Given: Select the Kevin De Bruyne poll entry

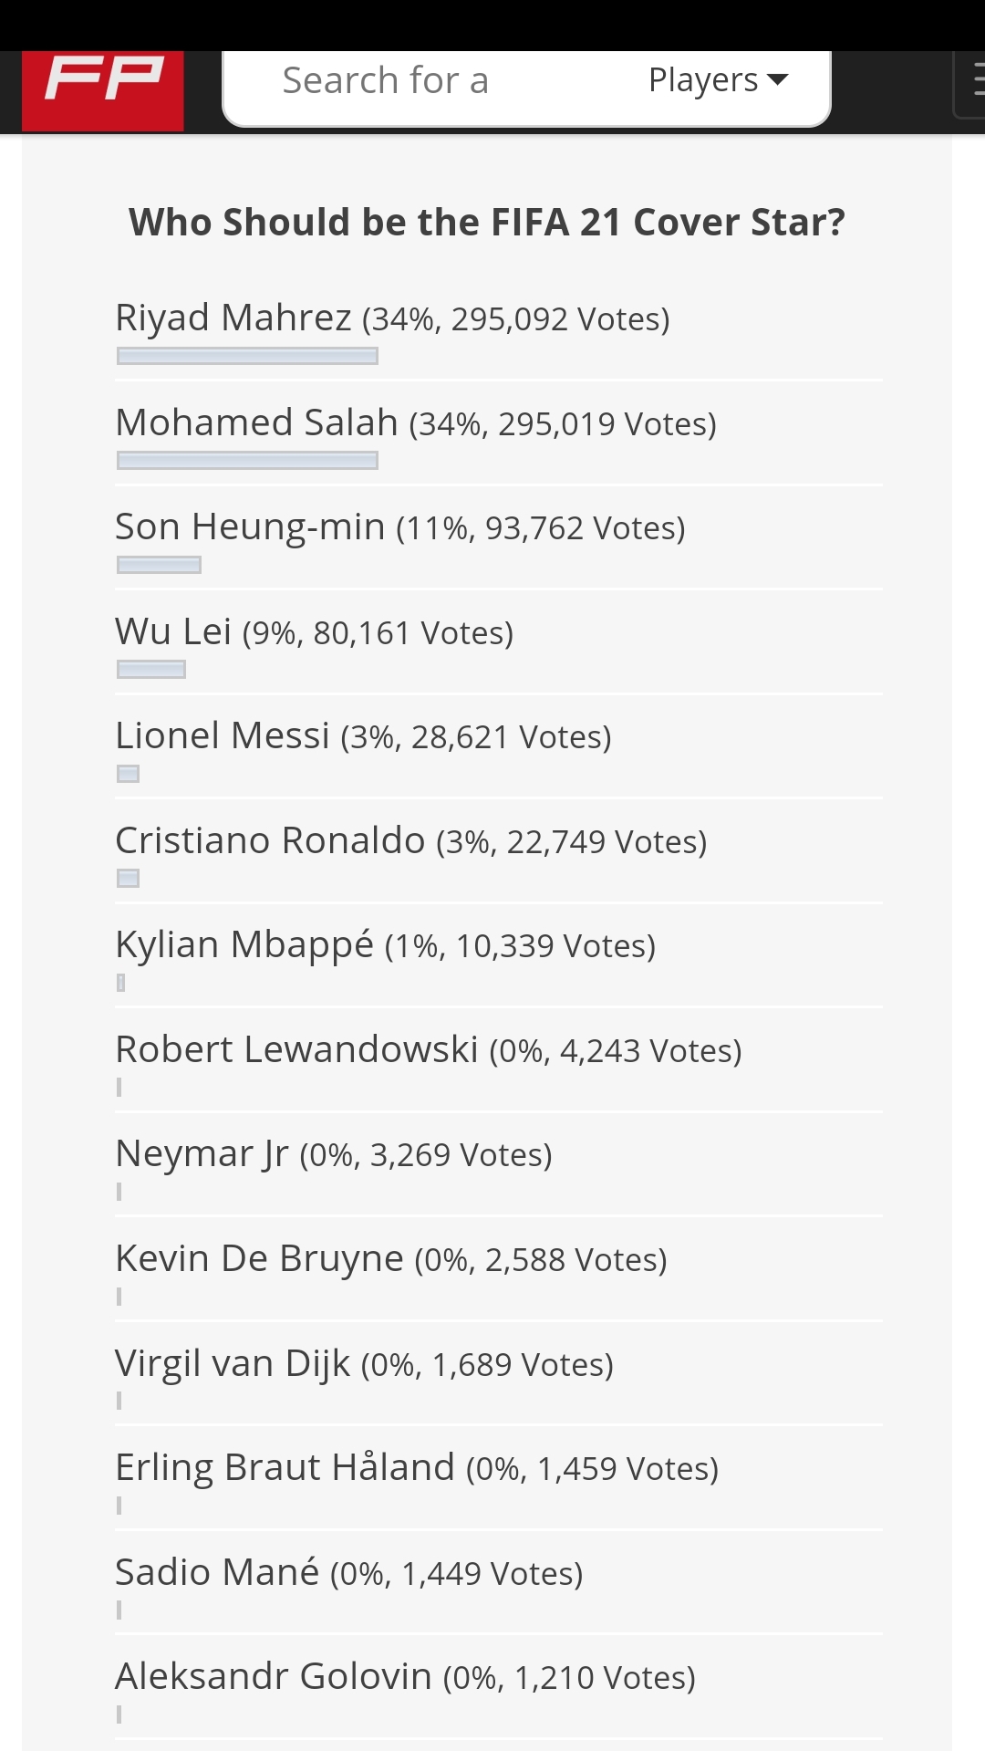Looking at the screenshot, I should click(390, 1259).
